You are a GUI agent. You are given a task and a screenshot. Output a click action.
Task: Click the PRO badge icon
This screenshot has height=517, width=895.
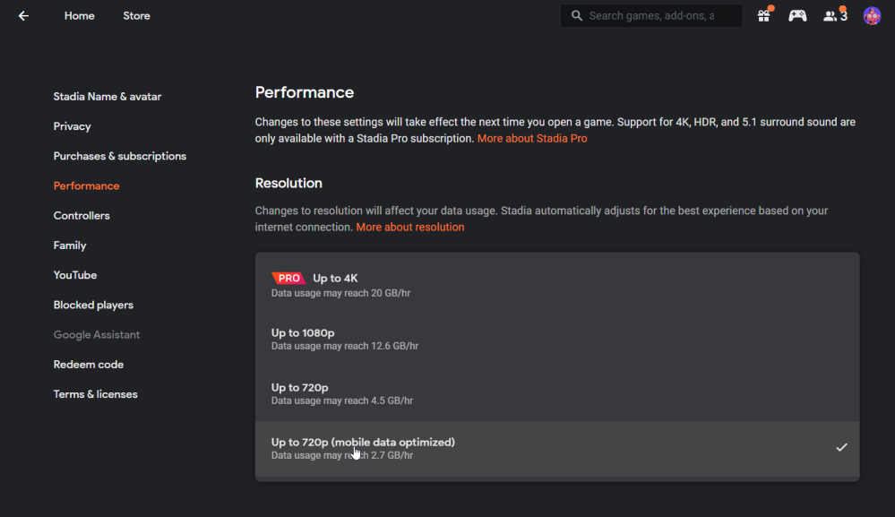tap(288, 279)
